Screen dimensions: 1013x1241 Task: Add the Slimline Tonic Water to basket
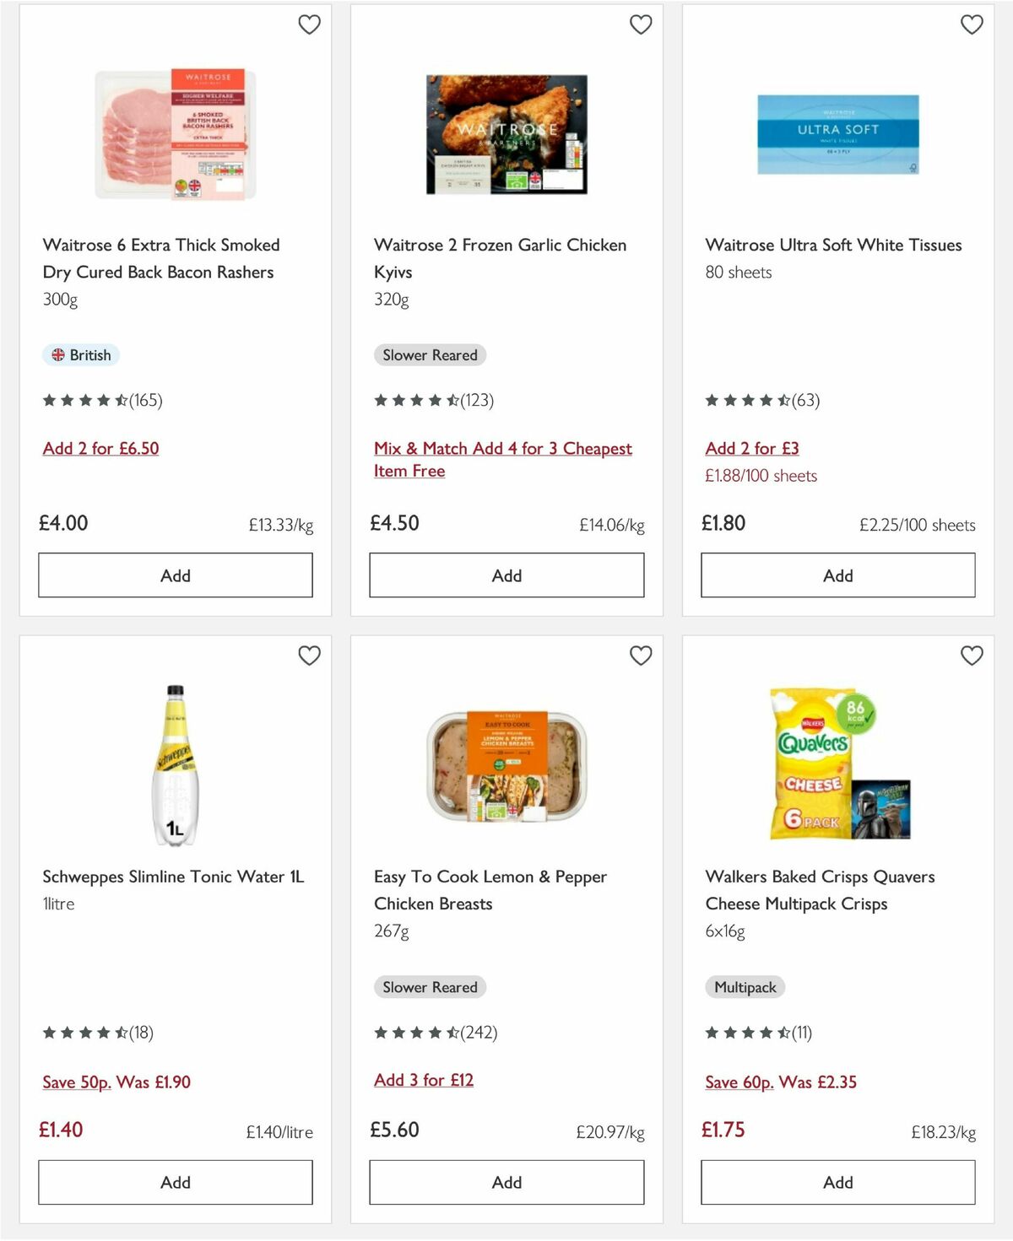[175, 1182]
